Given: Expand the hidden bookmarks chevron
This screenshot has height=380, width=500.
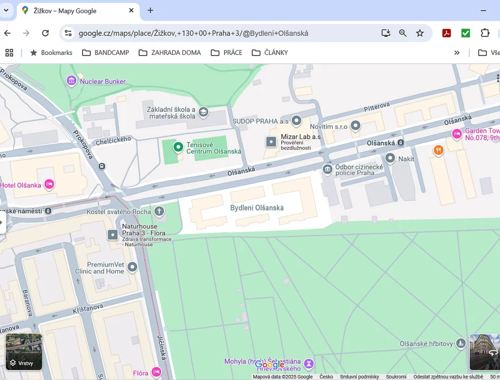Looking at the screenshot, I should [457, 53].
